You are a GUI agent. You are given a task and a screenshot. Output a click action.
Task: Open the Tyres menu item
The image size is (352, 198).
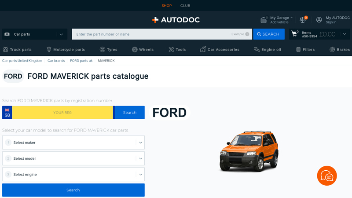pyautogui.click(x=109, y=49)
